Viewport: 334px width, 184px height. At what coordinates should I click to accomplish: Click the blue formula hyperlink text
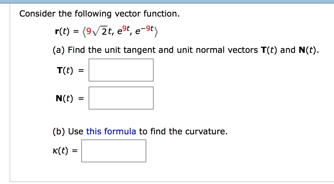[111, 131]
